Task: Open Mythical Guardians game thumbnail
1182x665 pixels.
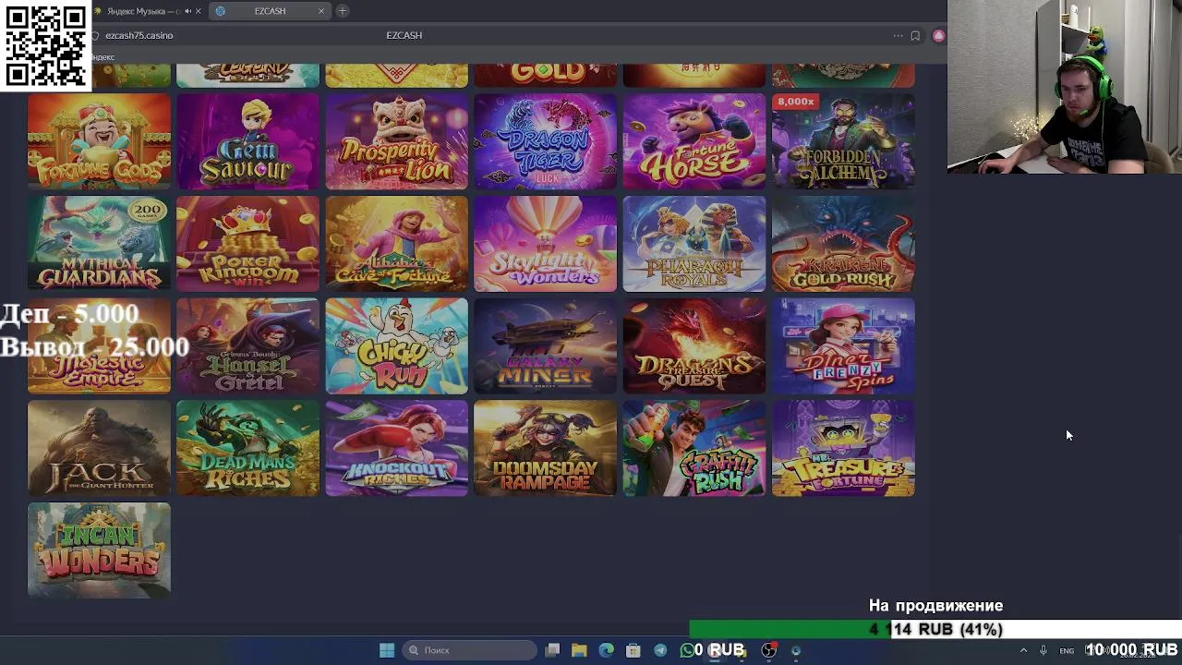Action: (x=99, y=244)
